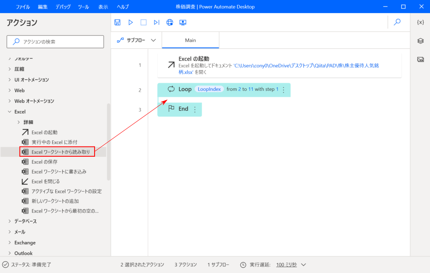The width and height of the screenshot is (430, 273).
Task: Expand the Exchange action group
Action: click(9, 243)
